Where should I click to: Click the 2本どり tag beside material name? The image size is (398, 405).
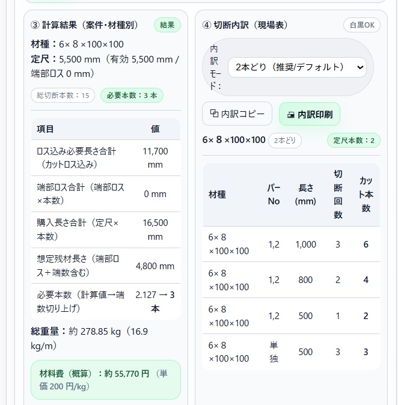[x=285, y=141]
